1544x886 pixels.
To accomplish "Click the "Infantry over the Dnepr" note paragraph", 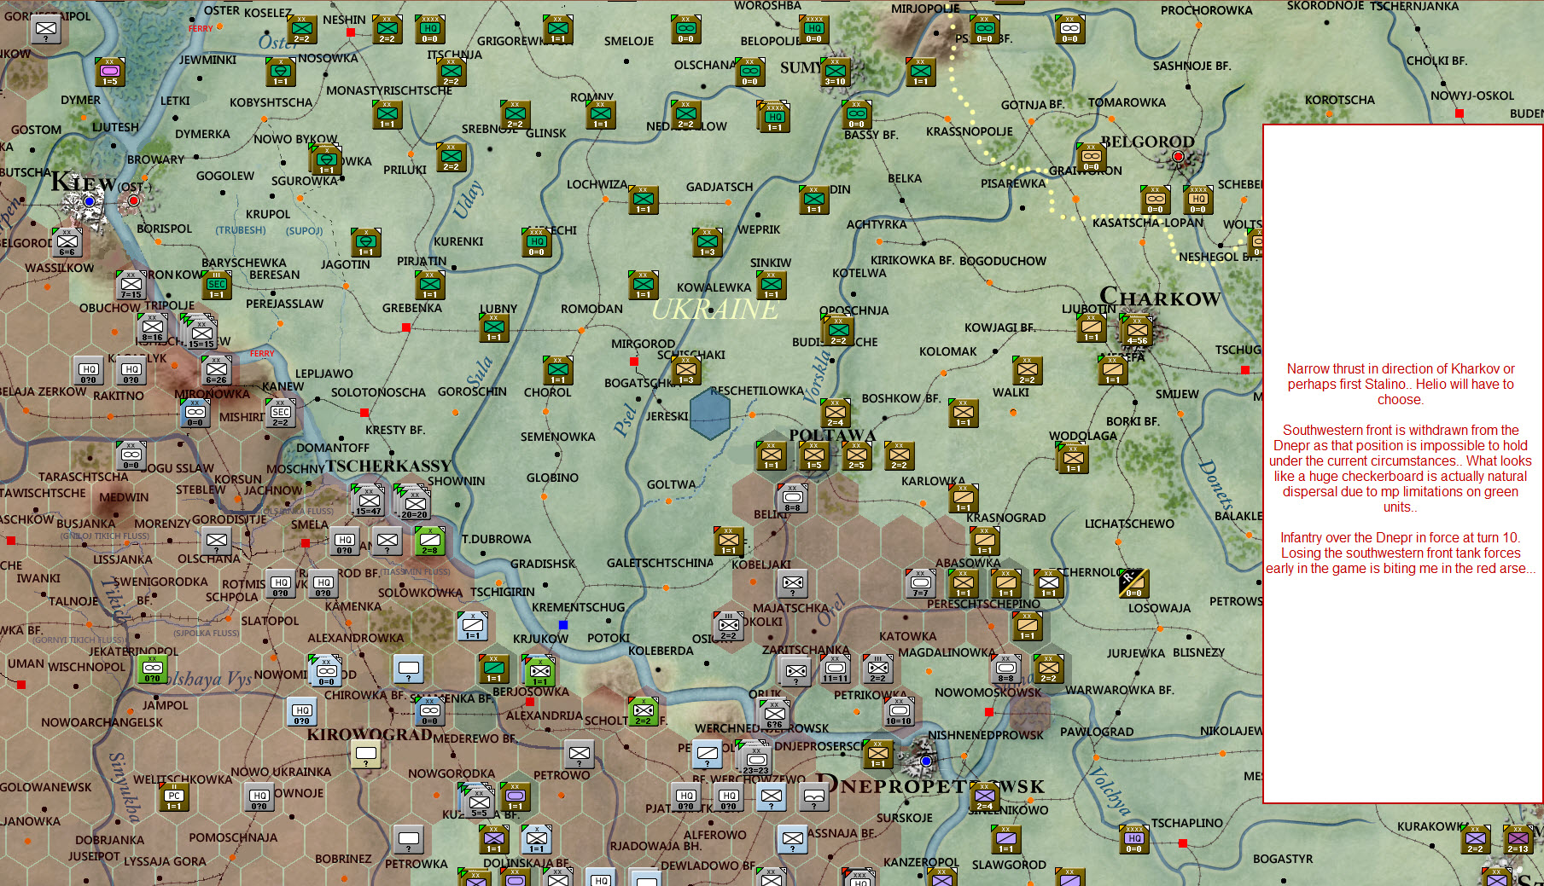I will tap(1401, 553).
